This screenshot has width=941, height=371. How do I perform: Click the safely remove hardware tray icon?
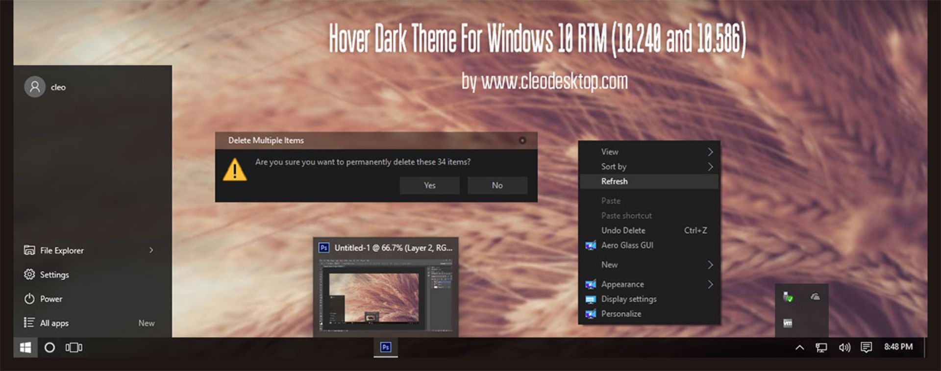click(x=788, y=297)
